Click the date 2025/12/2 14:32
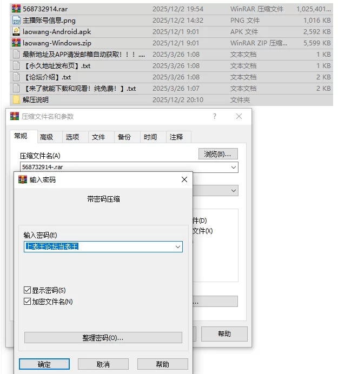338x374 pixels. (178, 21)
